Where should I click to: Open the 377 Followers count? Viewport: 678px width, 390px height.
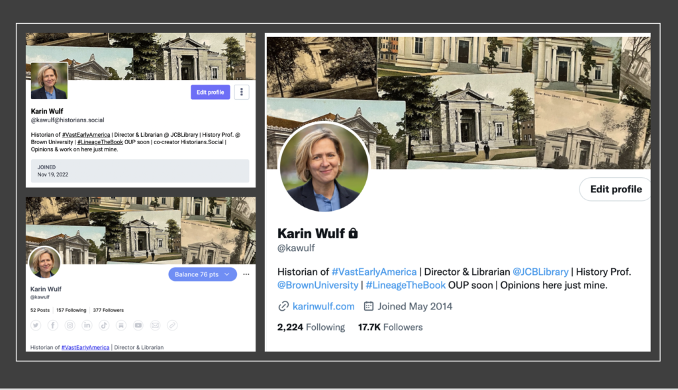coord(108,310)
